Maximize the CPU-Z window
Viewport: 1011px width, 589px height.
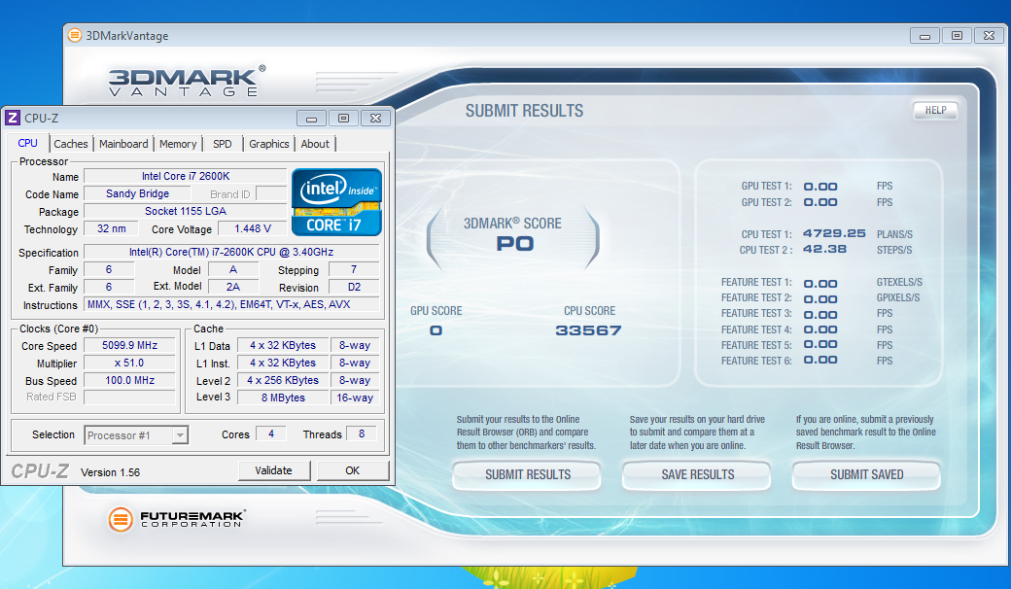click(344, 118)
